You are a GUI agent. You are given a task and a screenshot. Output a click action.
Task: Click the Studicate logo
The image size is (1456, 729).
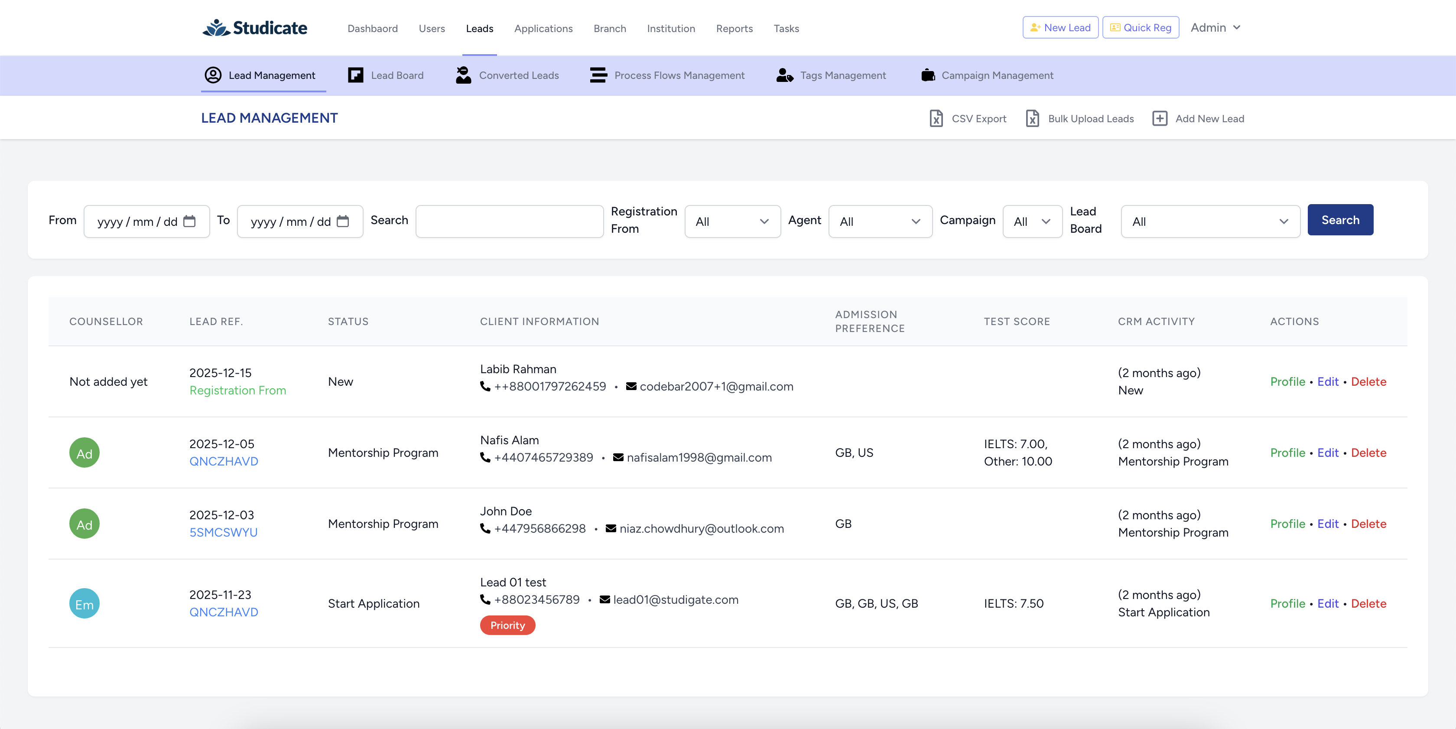tap(255, 28)
